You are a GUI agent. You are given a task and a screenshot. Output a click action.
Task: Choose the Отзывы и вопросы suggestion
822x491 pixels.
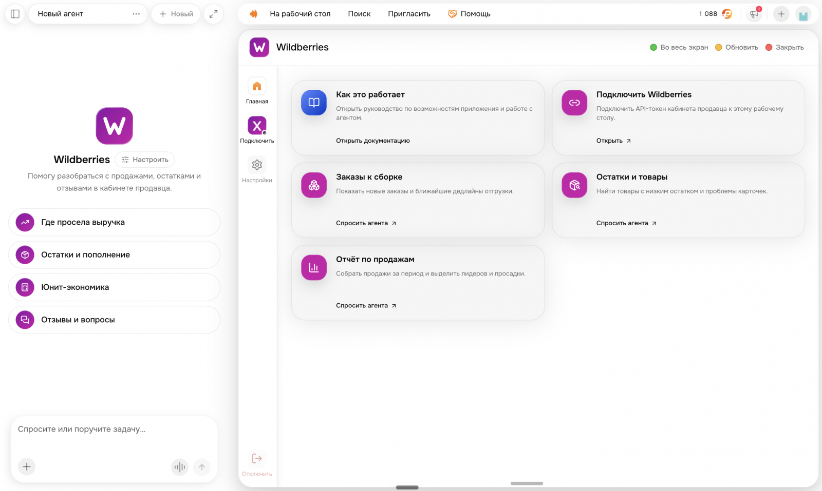pyautogui.click(x=114, y=320)
